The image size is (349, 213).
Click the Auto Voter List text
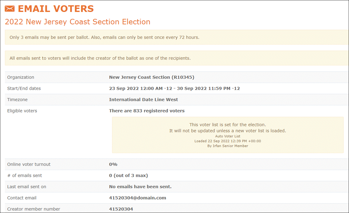coord(228,136)
